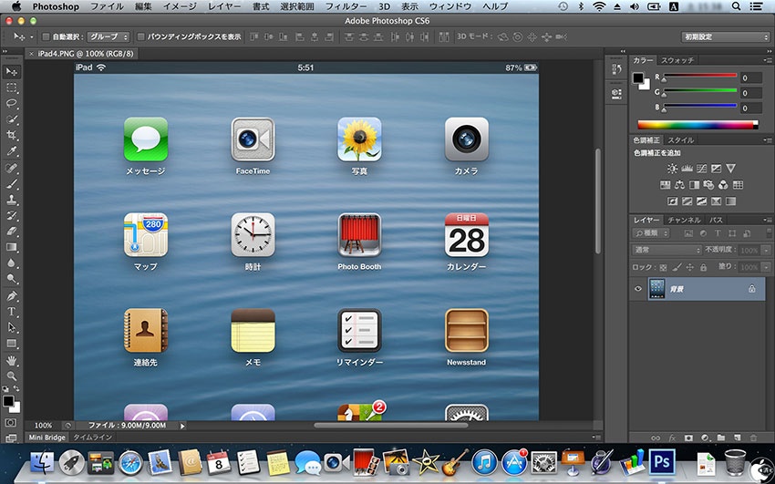Switch to the スタイル tab

click(x=680, y=140)
